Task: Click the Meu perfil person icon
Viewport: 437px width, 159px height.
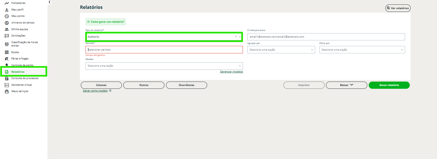Action: [7, 10]
